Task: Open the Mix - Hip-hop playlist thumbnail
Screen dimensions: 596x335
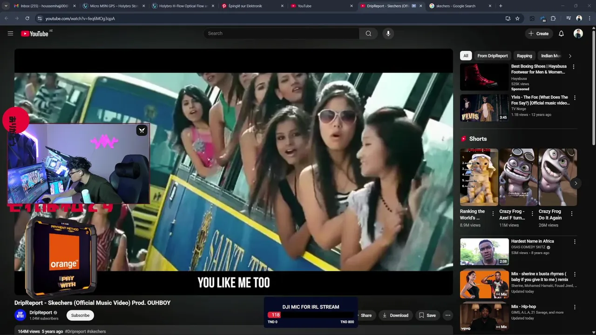Action: pyautogui.click(x=484, y=317)
